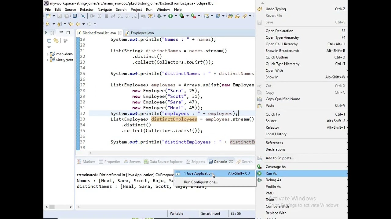
Task: Click the Terminate (stop) toolbar icon
Action: (106, 16)
